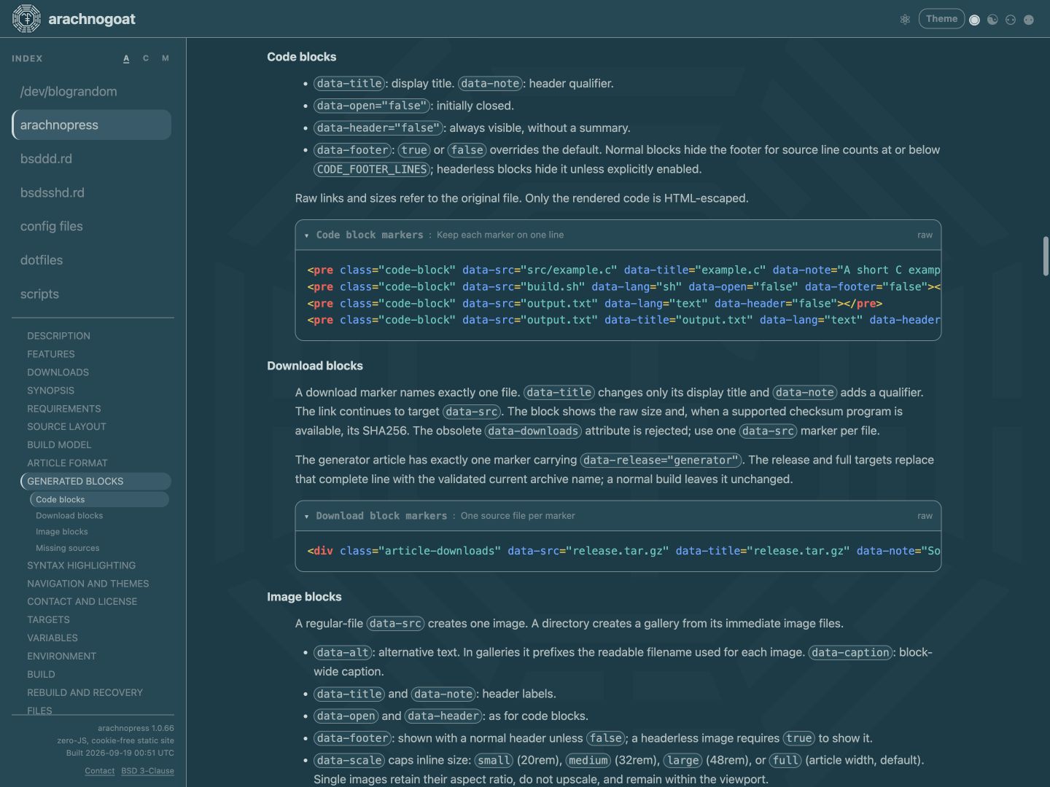Click the CODE_FOOTER_LINES inline code
The width and height of the screenshot is (1050, 787).
(x=372, y=169)
